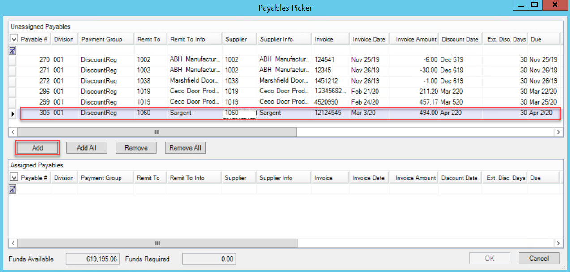Click the filter row icon in Unassigned Payables

[x=13, y=50]
